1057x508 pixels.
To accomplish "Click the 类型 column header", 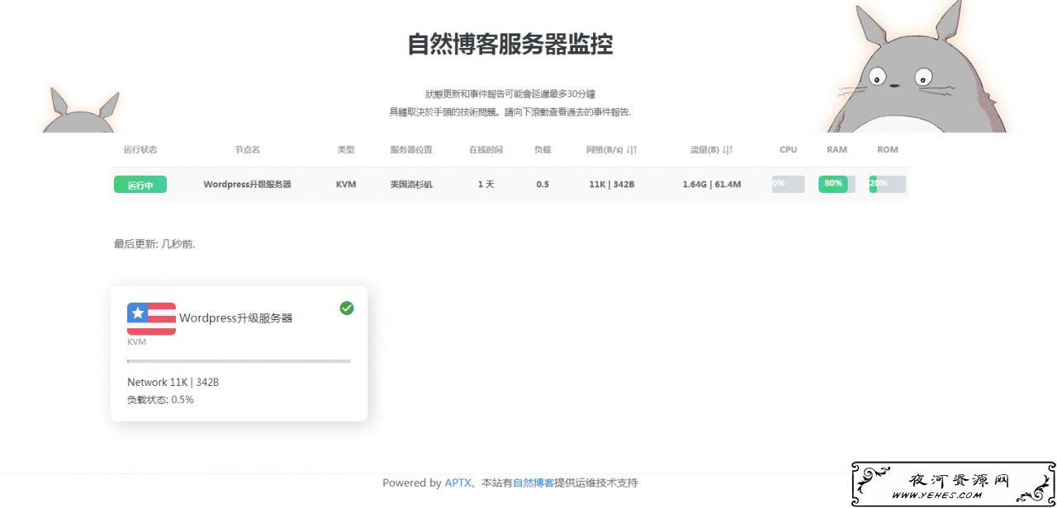I will (x=346, y=150).
